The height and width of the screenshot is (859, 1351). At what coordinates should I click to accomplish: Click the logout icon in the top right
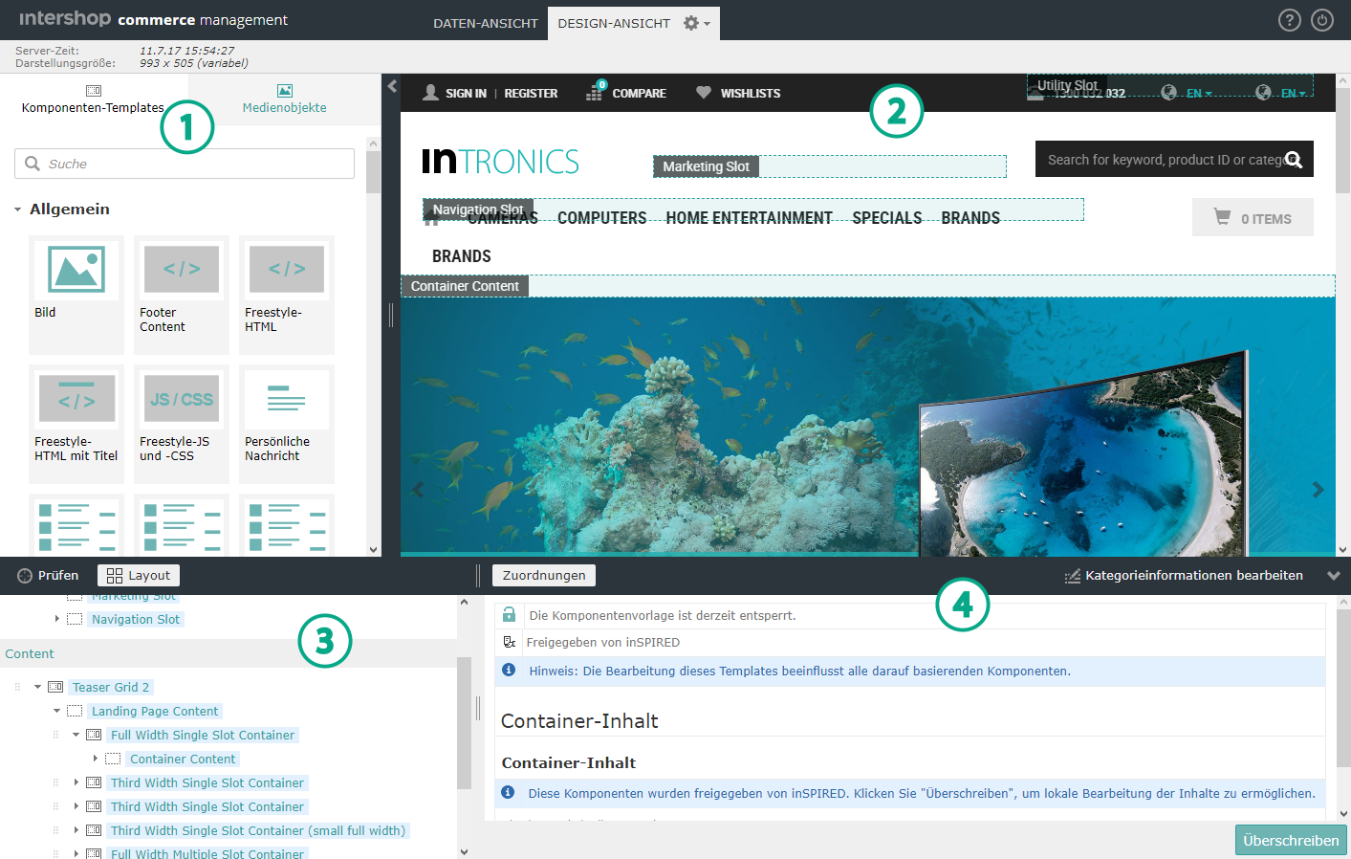click(1321, 19)
